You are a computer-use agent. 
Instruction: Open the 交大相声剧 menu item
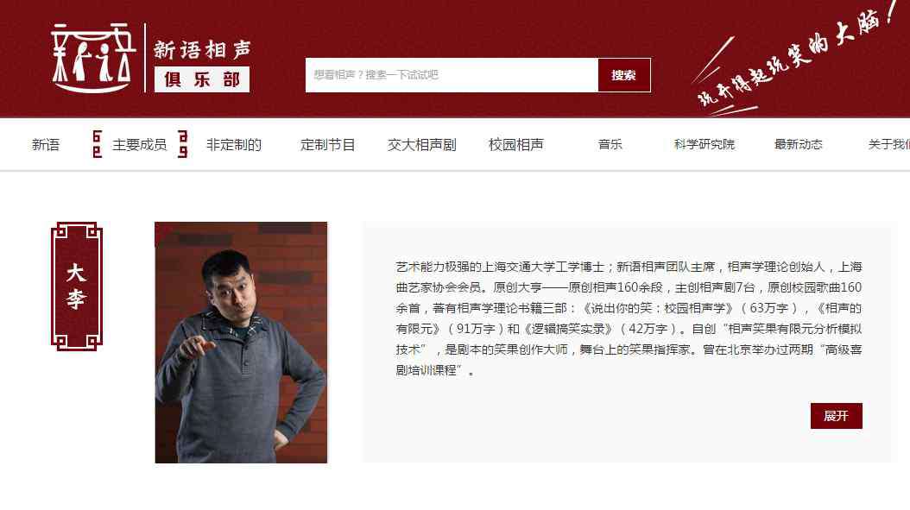(422, 144)
